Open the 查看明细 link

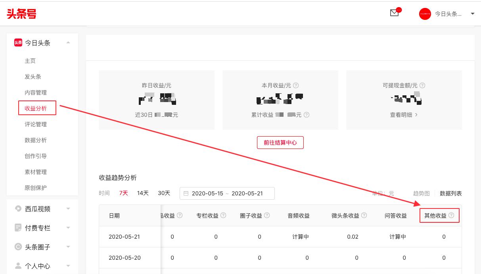click(404, 115)
